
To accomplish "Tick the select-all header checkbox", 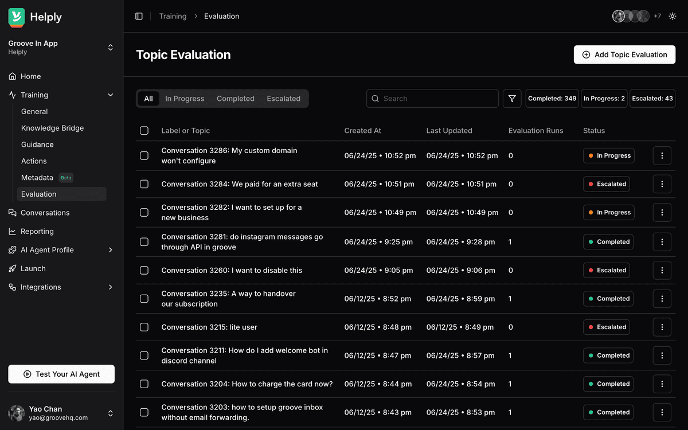I will [x=144, y=131].
